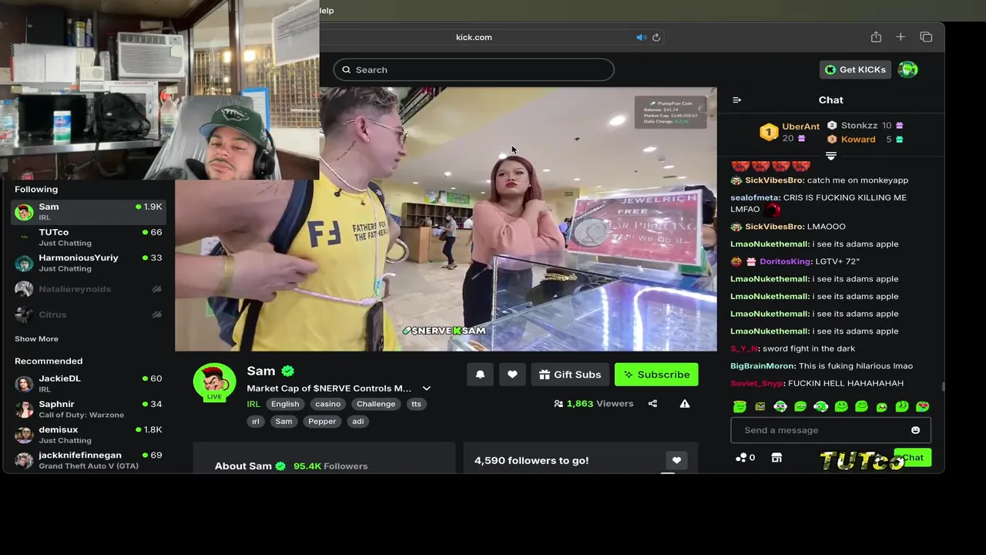Viewport: 986px width, 555px height.
Task: Open Stonkzz gifter profile
Action: pyautogui.click(x=860, y=126)
